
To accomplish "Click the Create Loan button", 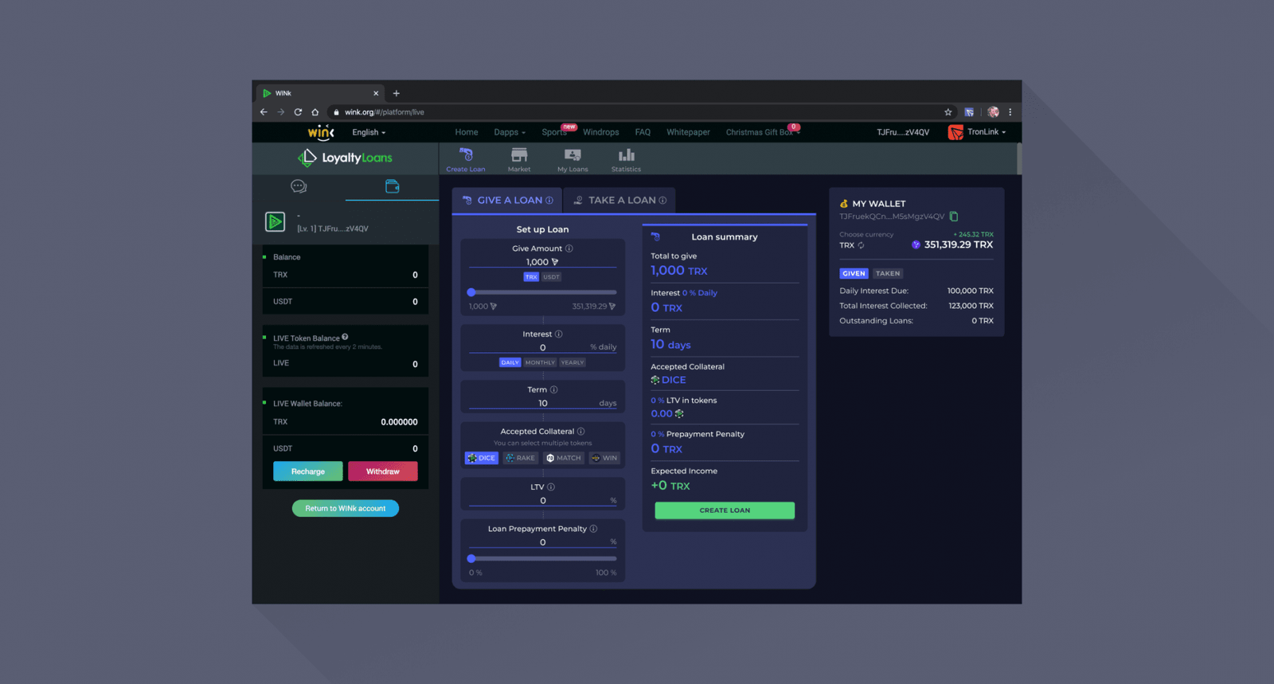I will [725, 510].
